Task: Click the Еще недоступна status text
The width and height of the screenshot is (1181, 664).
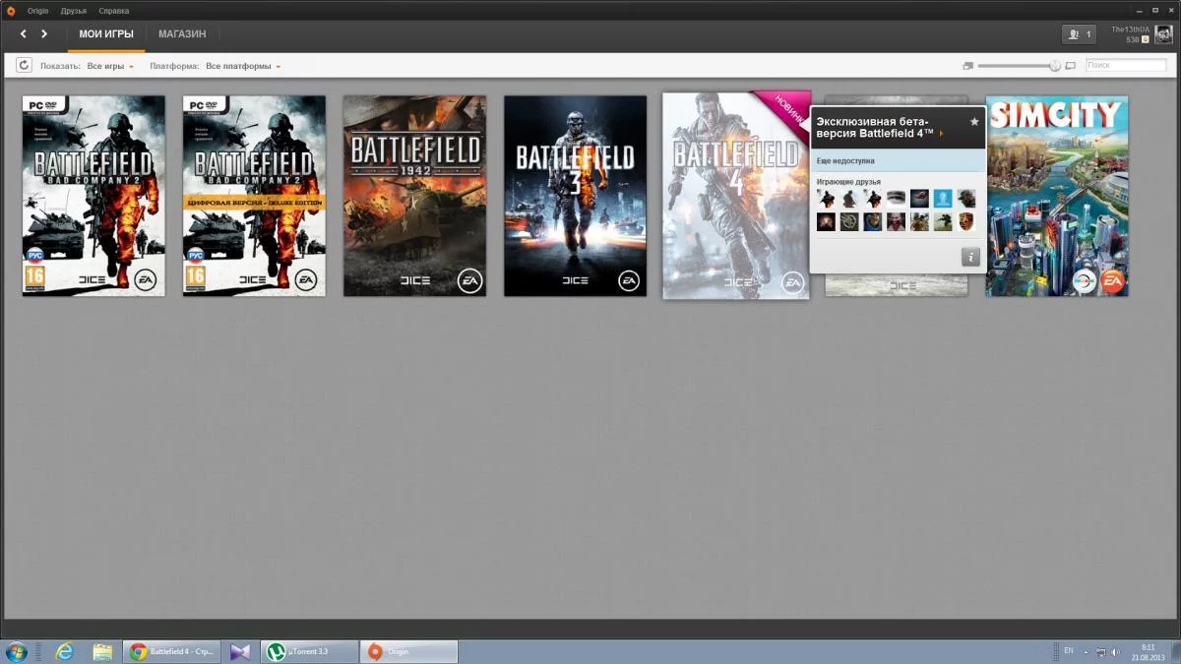Action: pyautogui.click(x=845, y=160)
